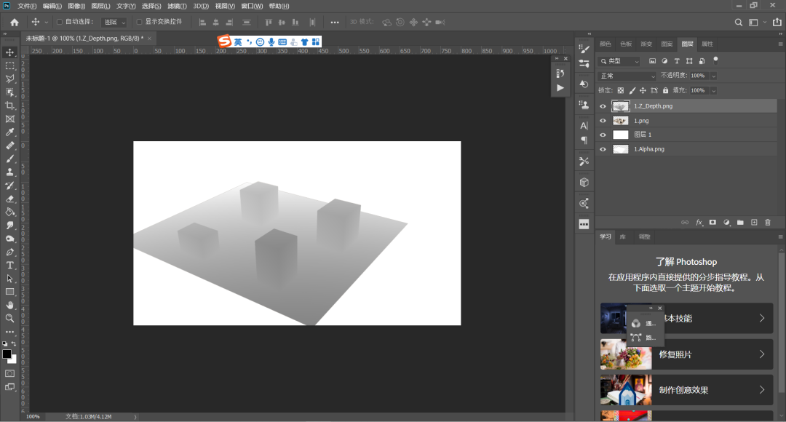Open the 文件(F) menu
The width and height of the screenshot is (786, 422).
(x=27, y=6)
